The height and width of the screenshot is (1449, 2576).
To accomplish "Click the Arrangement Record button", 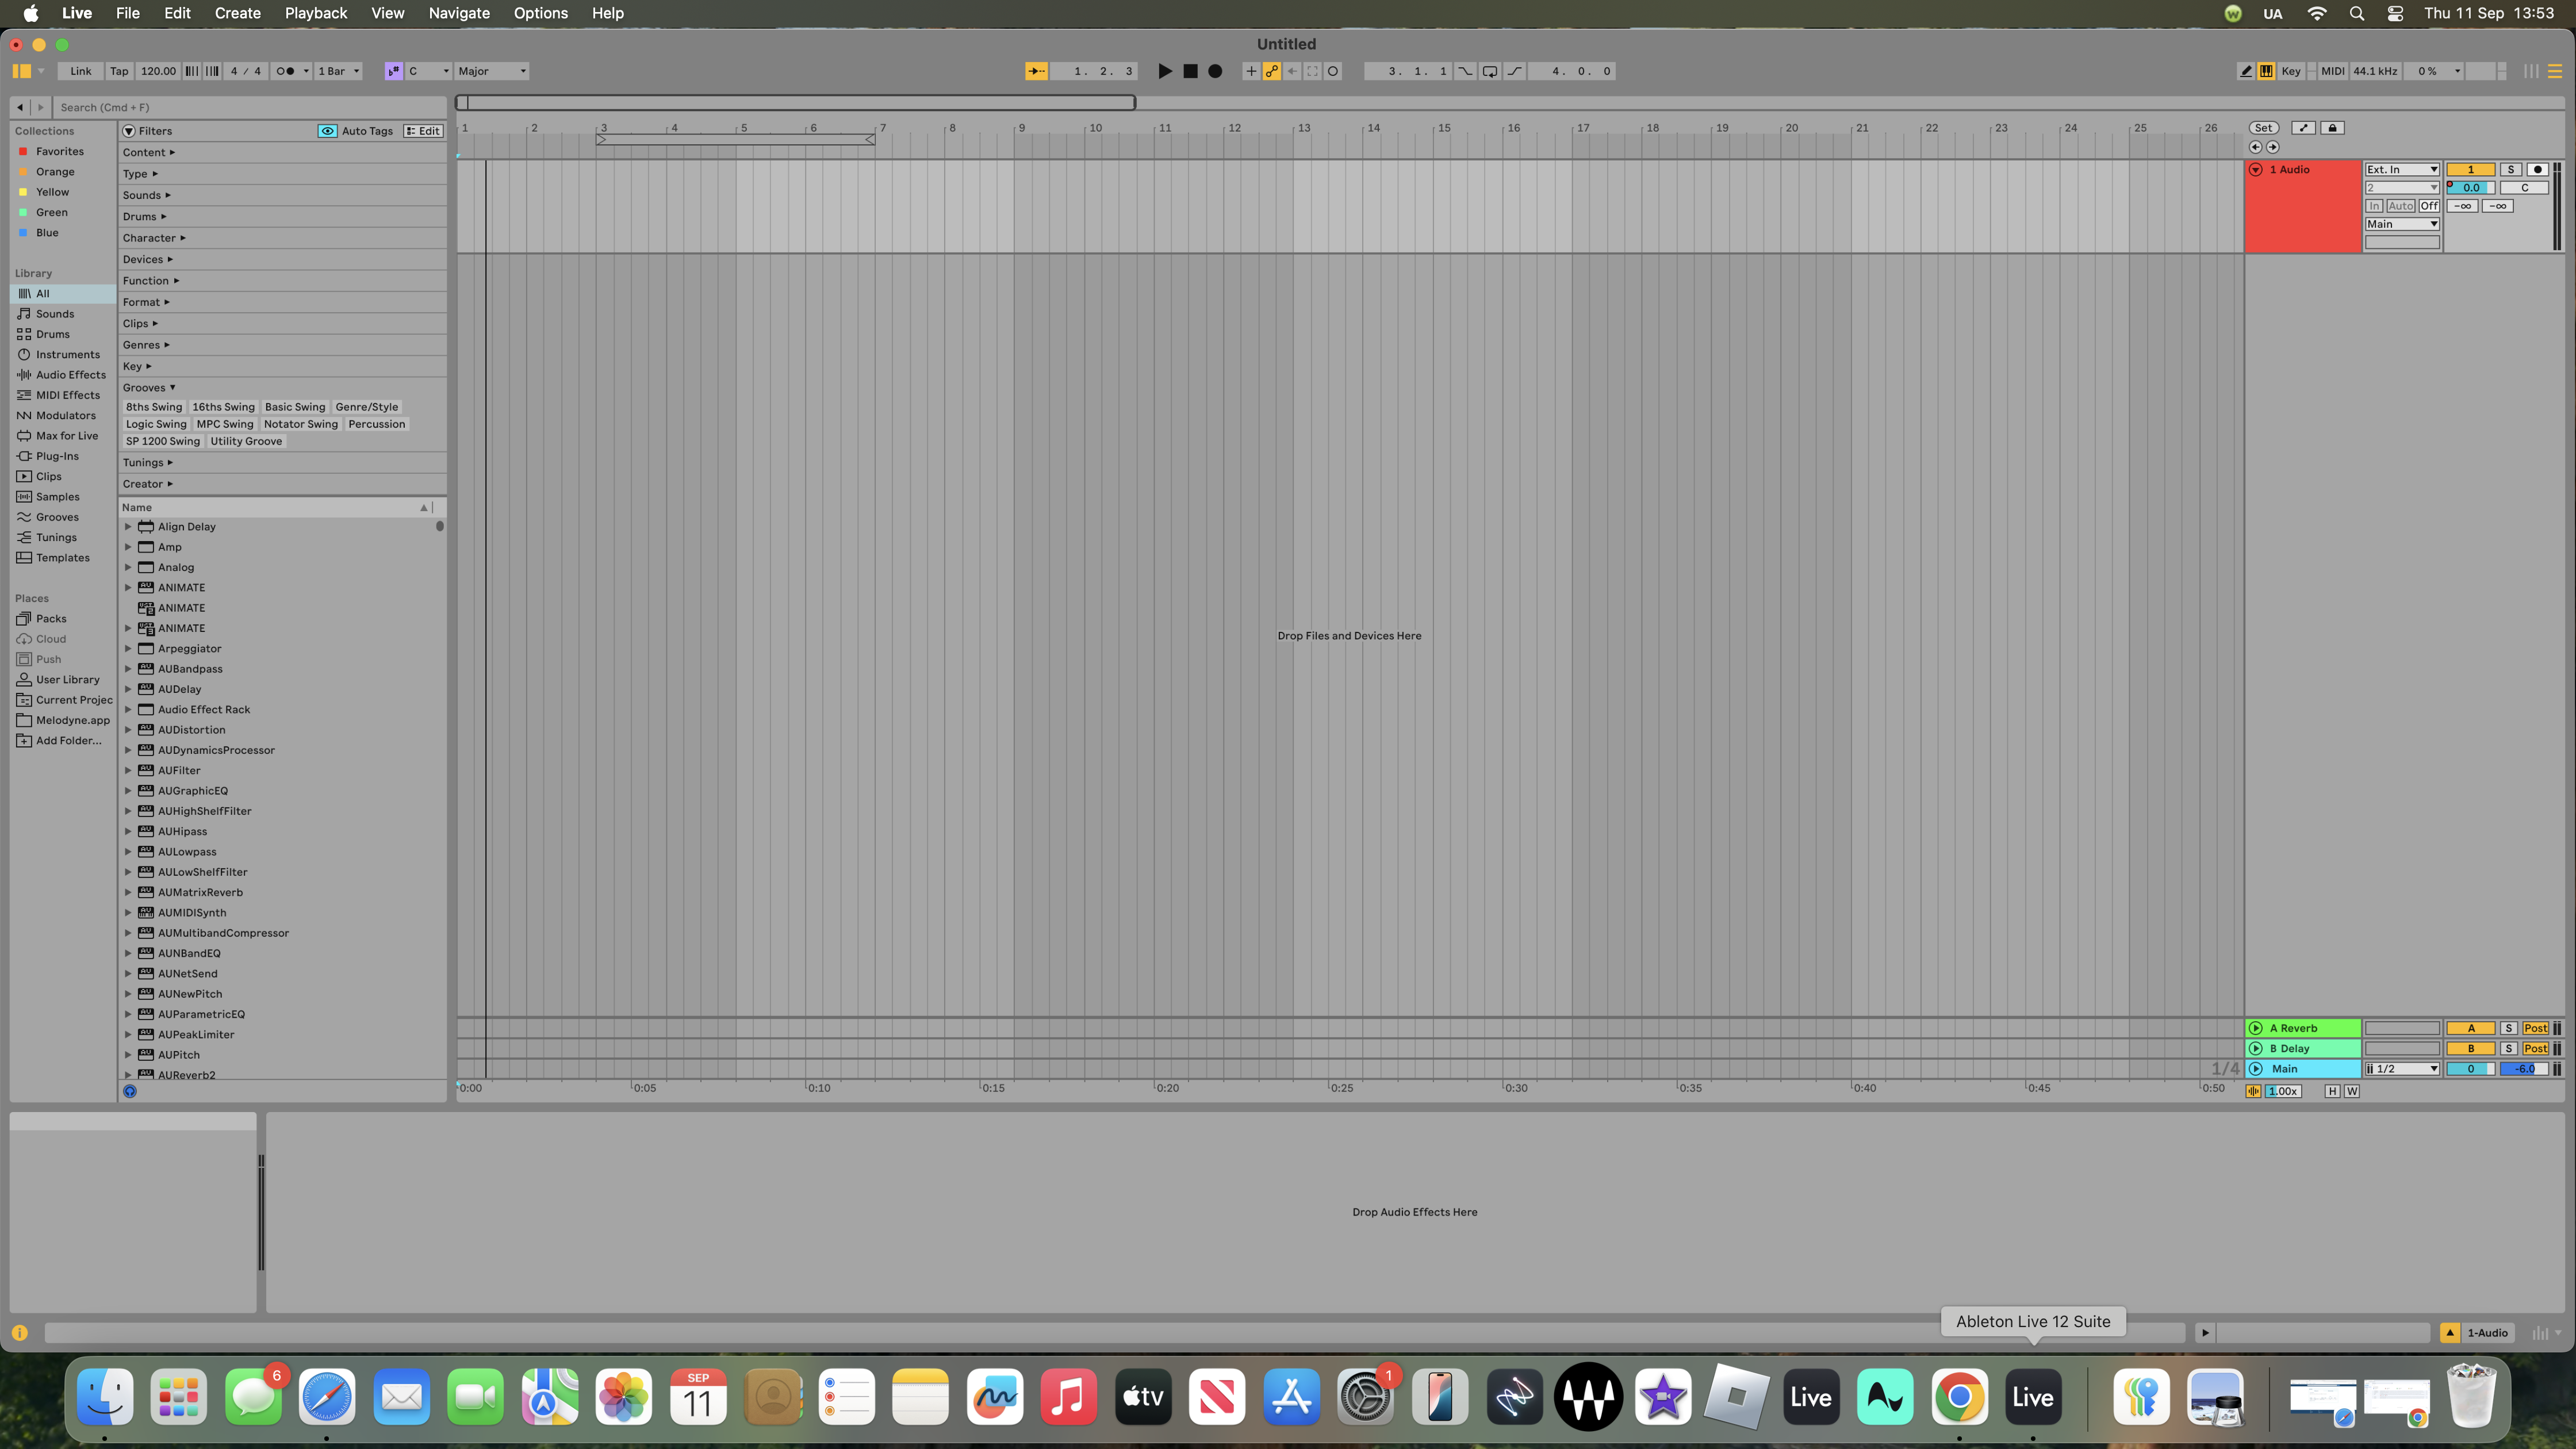I will [1215, 71].
